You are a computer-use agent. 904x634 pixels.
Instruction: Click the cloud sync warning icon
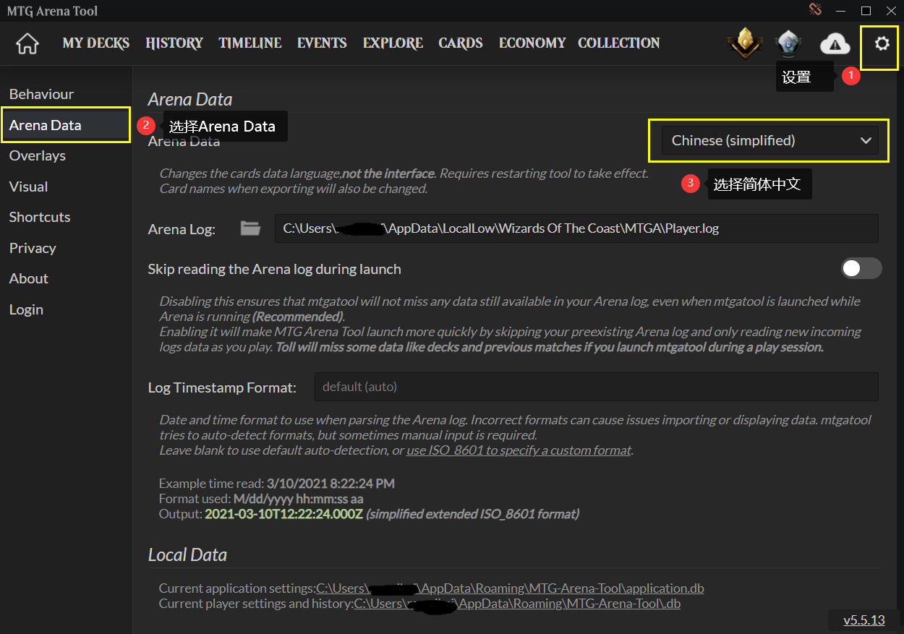835,44
